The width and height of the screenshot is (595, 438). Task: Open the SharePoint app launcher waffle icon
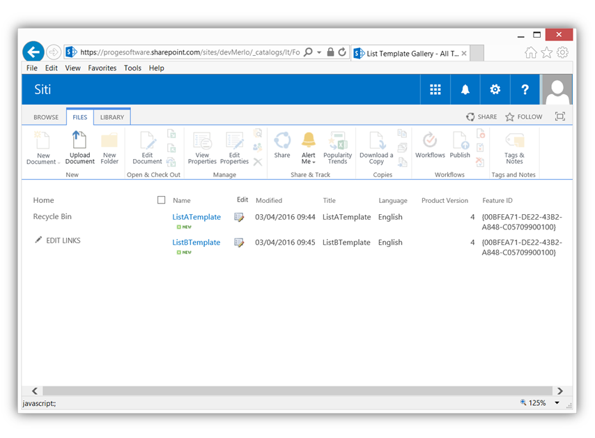(x=435, y=89)
